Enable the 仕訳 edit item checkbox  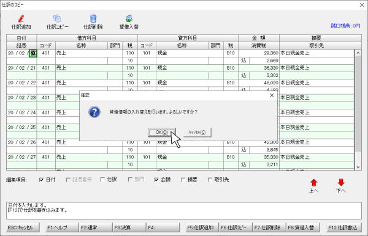pos(102,179)
